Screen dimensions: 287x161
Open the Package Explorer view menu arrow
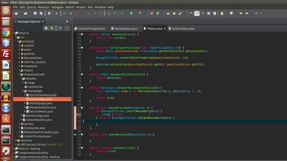coord(67,28)
